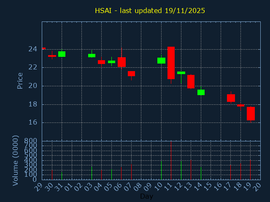The image size is (270, 202).
Task: Click the 24 price tick label
Action: [32, 49]
